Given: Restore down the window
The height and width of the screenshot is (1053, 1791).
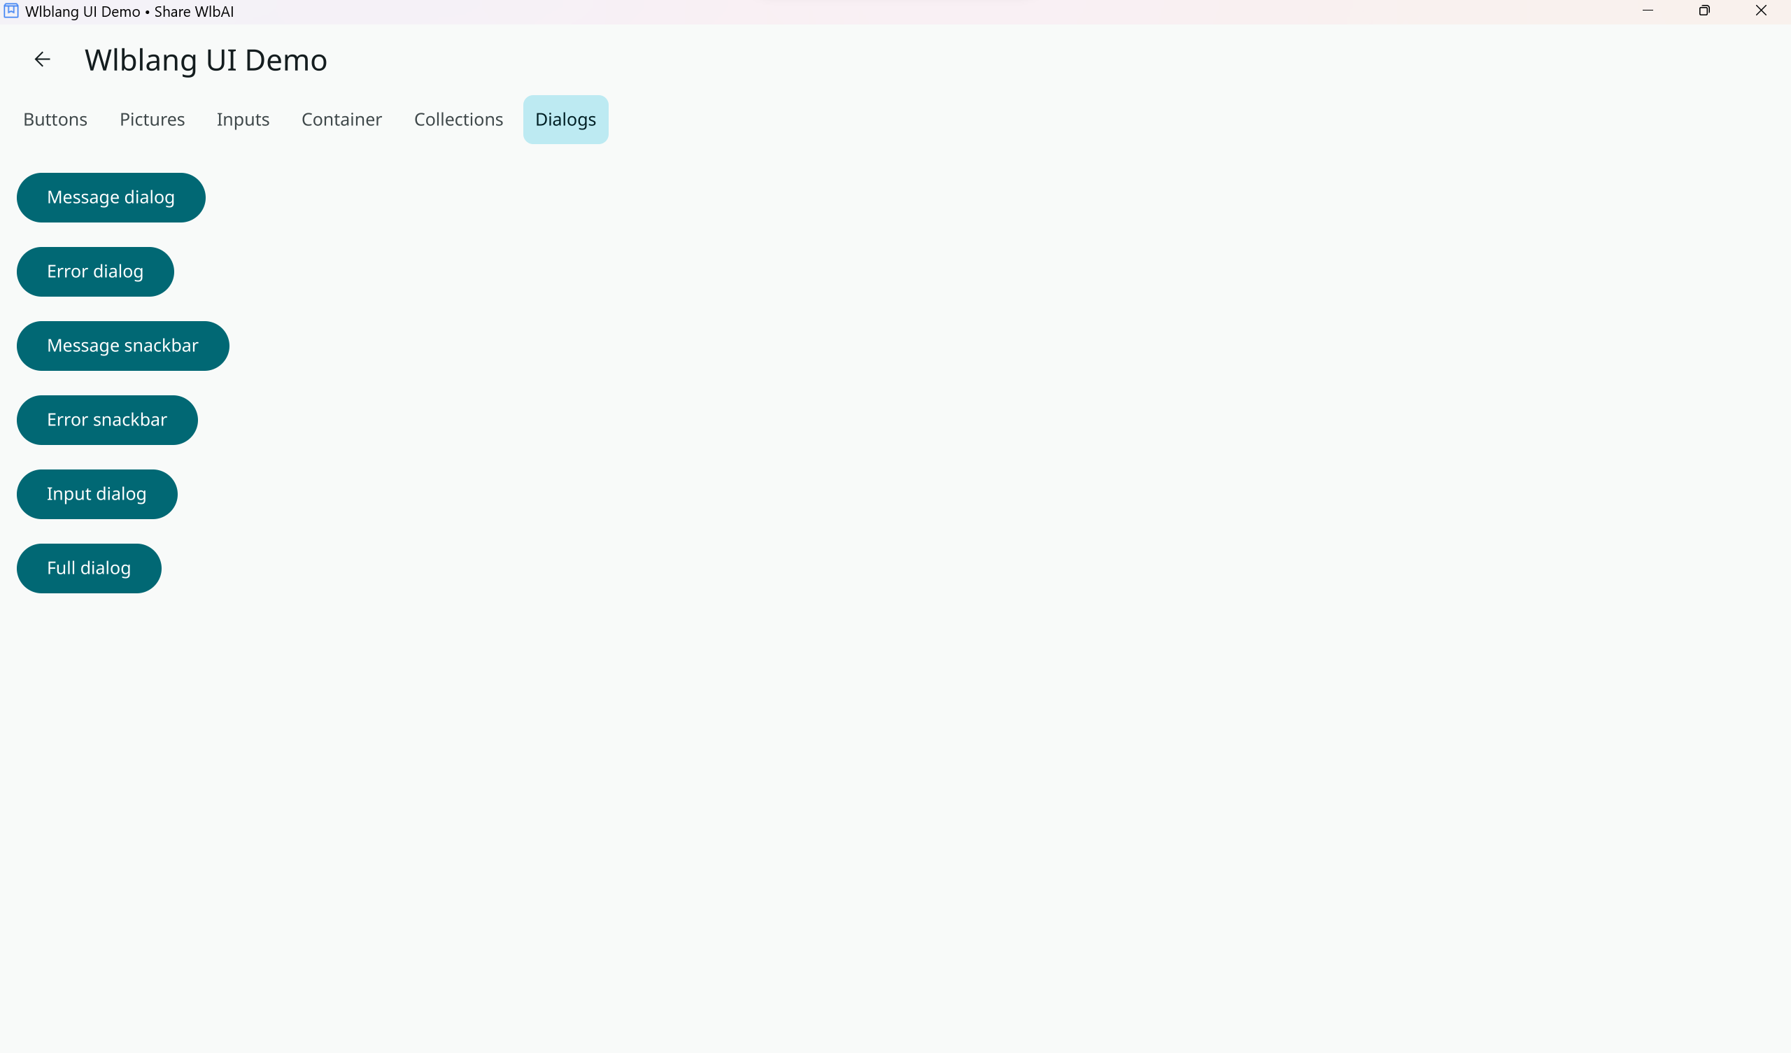Looking at the screenshot, I should [1704, 11].
